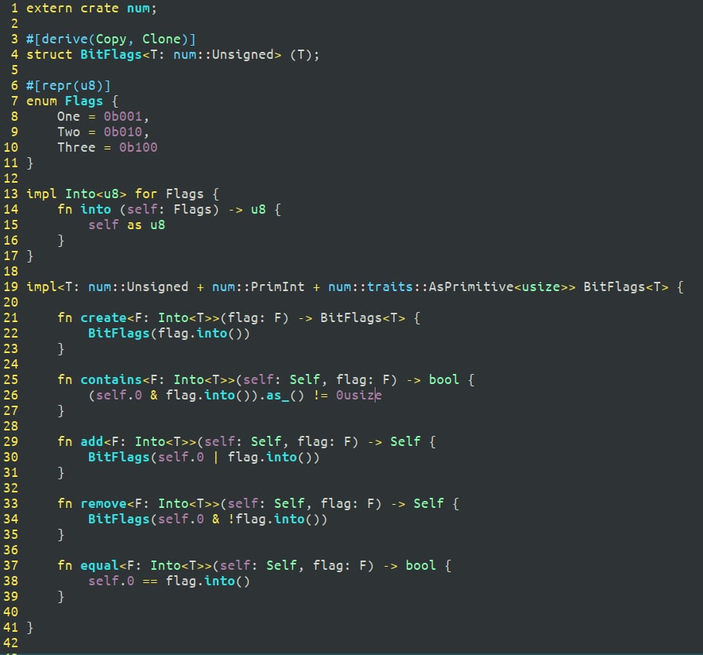This screenshot has height=655, width=703.
Task: Click the 'Two' enum variant
Action: pyautogui.click(x=69, y=132)
